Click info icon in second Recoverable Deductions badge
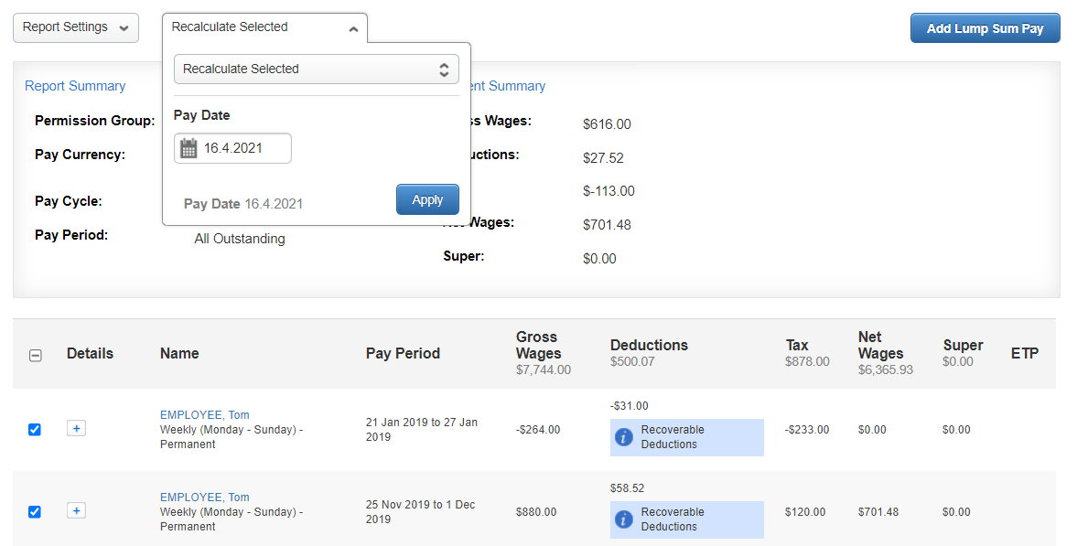 (624, 519)
